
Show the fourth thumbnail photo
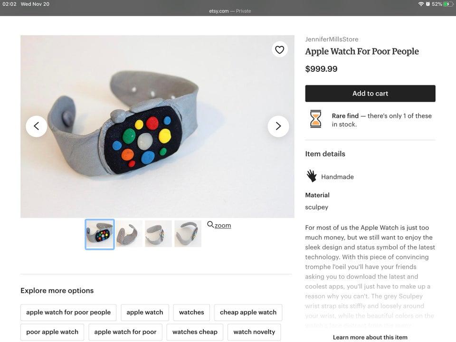click(x=188, y=234)
